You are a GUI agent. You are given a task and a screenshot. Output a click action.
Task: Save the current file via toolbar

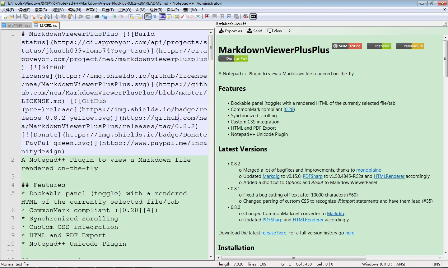click(18, 16)
